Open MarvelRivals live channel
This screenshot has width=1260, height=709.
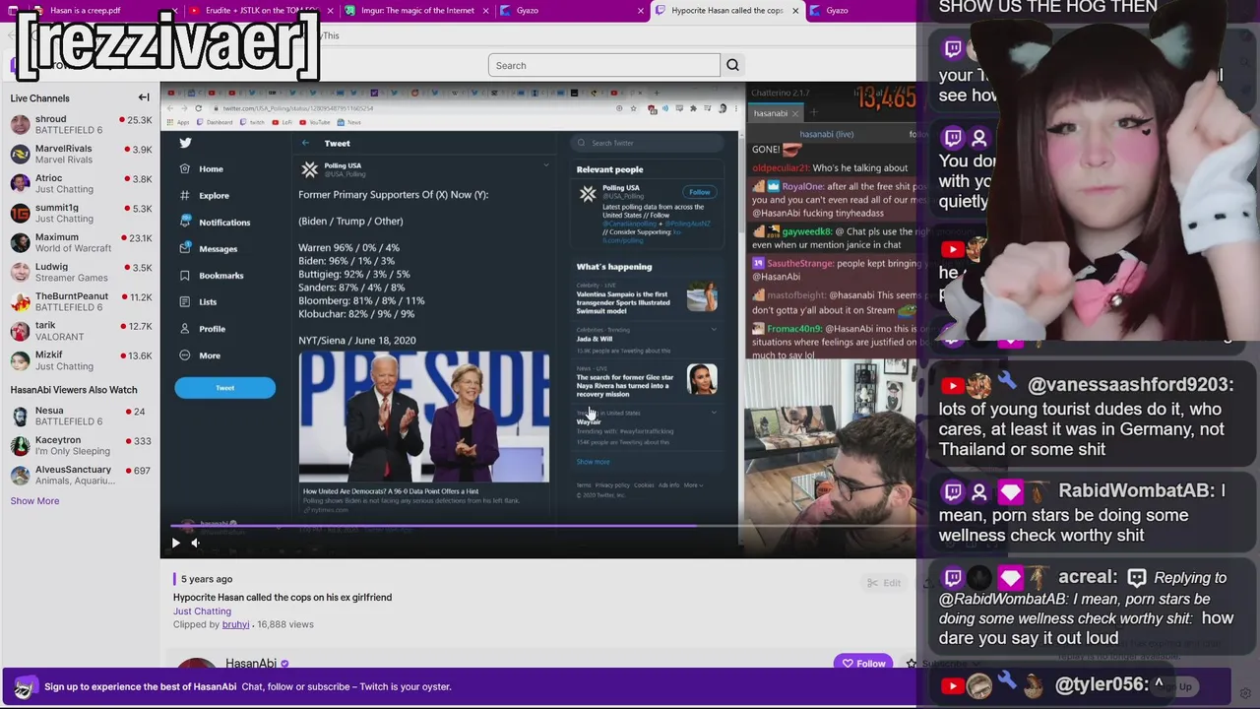81,154
